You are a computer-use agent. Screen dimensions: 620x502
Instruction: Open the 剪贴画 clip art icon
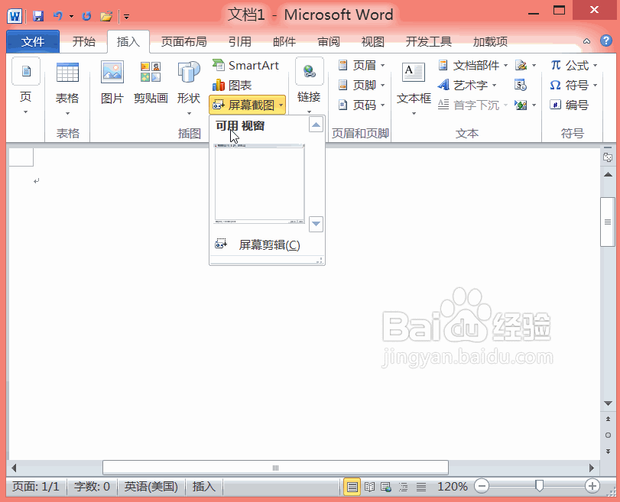coord(151,83)
